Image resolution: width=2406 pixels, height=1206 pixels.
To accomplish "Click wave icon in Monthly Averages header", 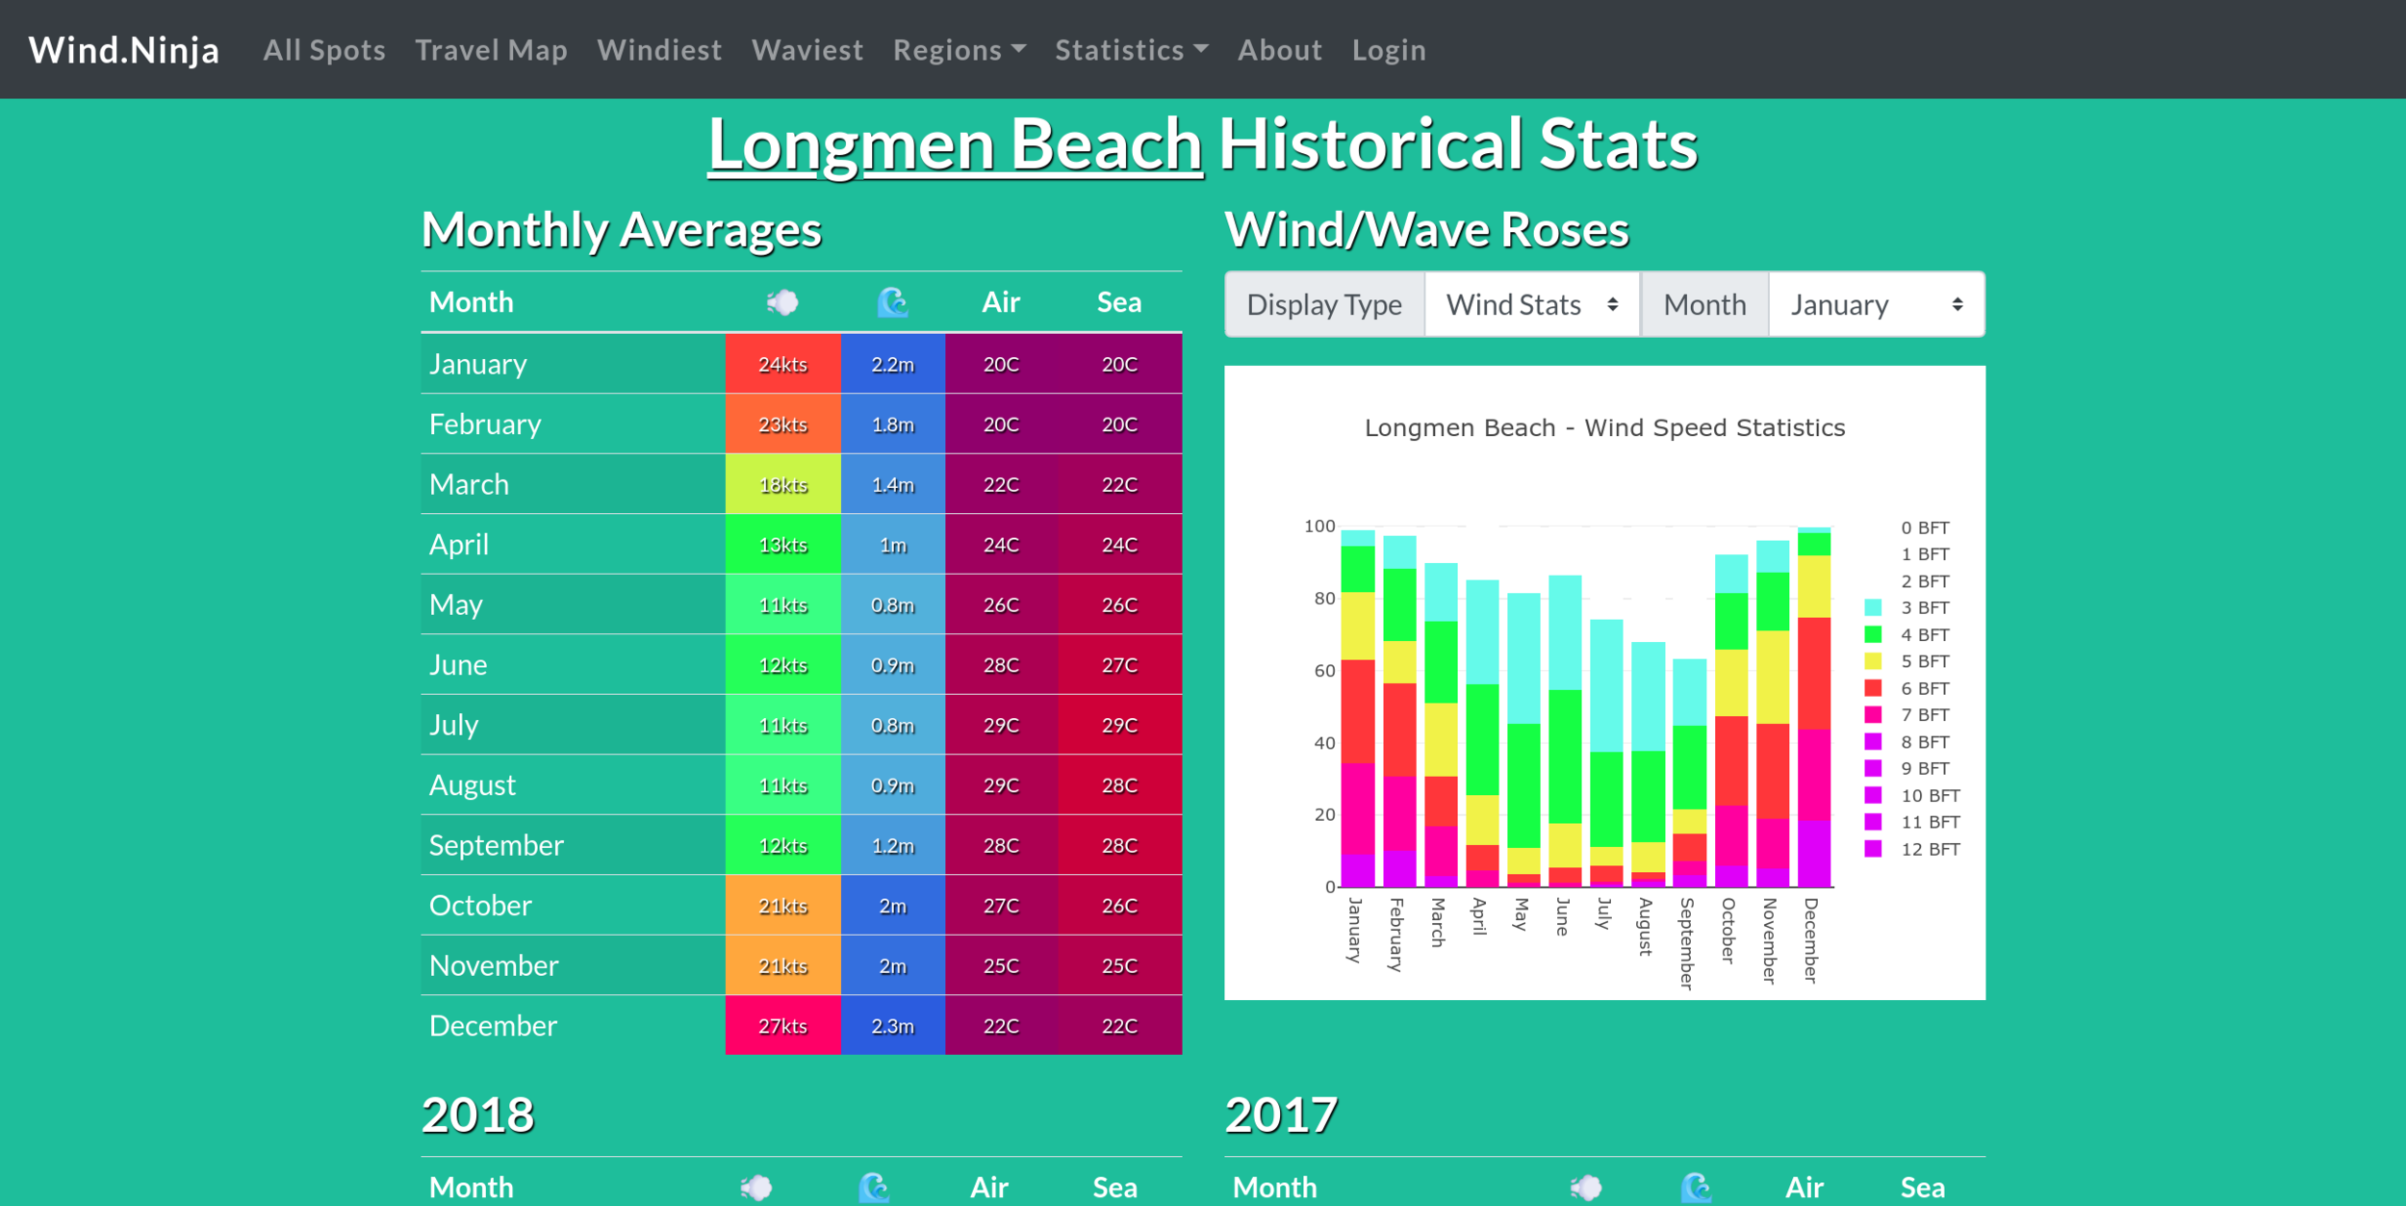I will coord(892,302).
